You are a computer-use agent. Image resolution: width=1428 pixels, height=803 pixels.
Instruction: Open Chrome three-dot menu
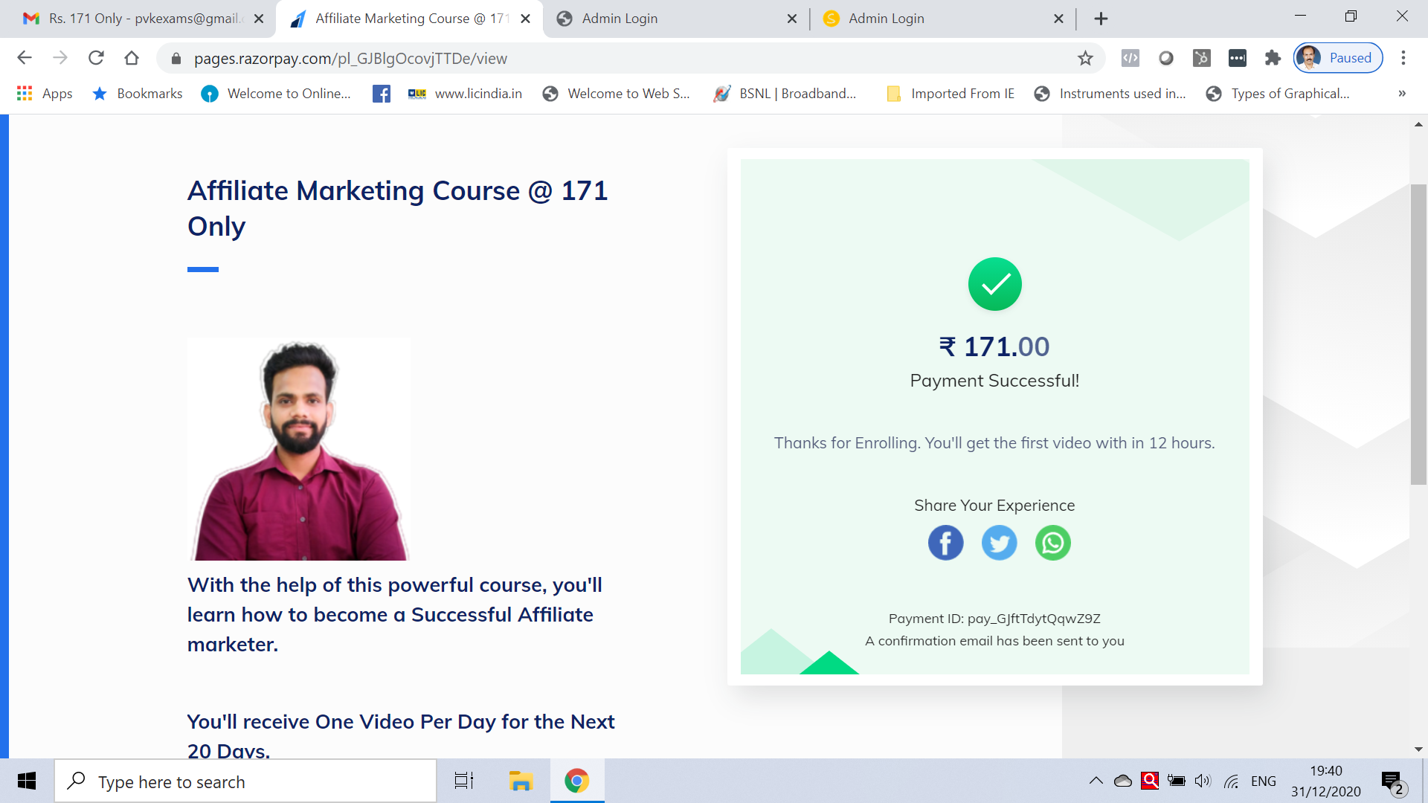[1403, 58]
